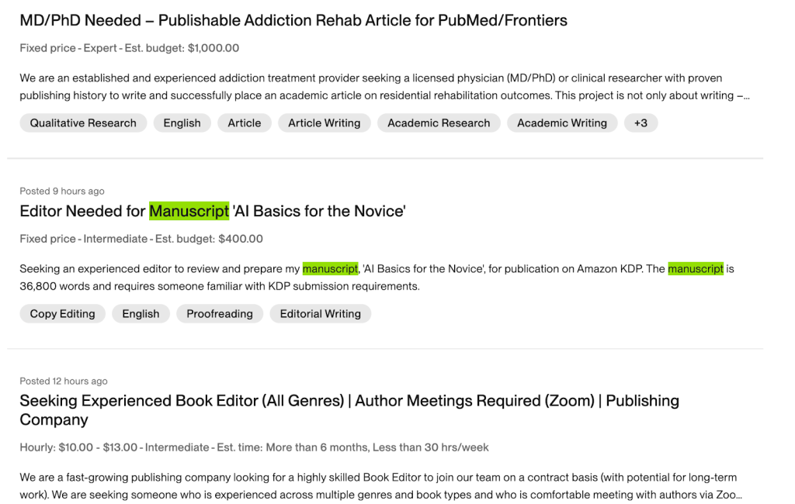795x504 pixels.
Task: Select the Article Writing skill tag
Action: tap(324, 123)
